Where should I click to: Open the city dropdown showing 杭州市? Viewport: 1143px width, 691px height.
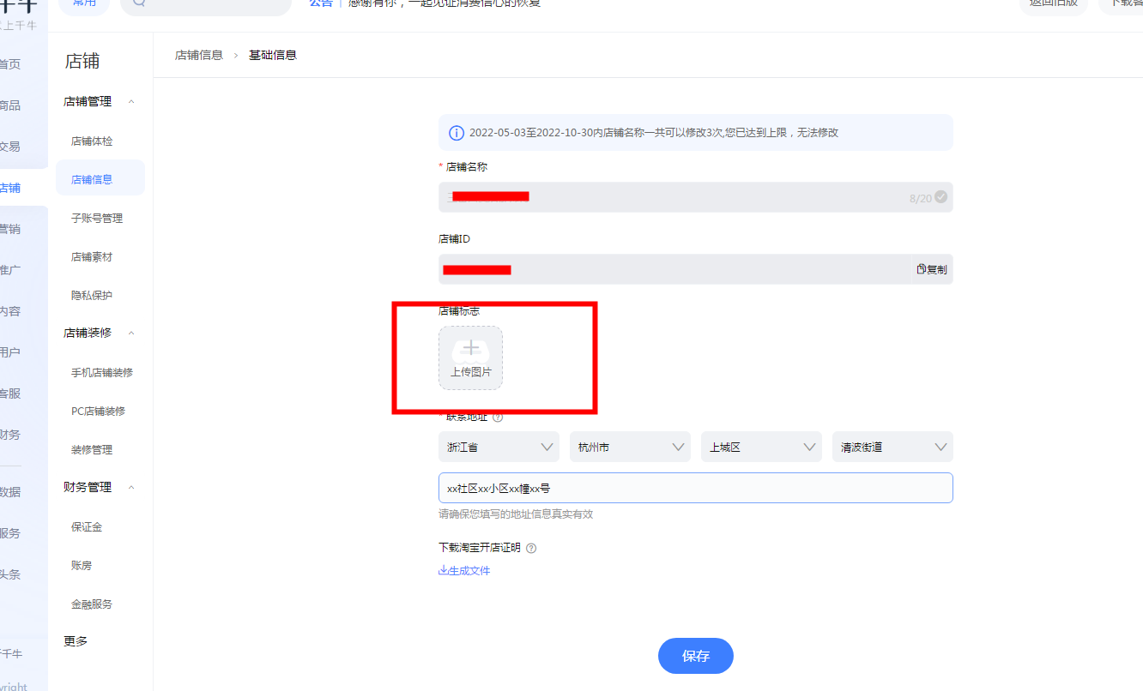click(630, 447)
